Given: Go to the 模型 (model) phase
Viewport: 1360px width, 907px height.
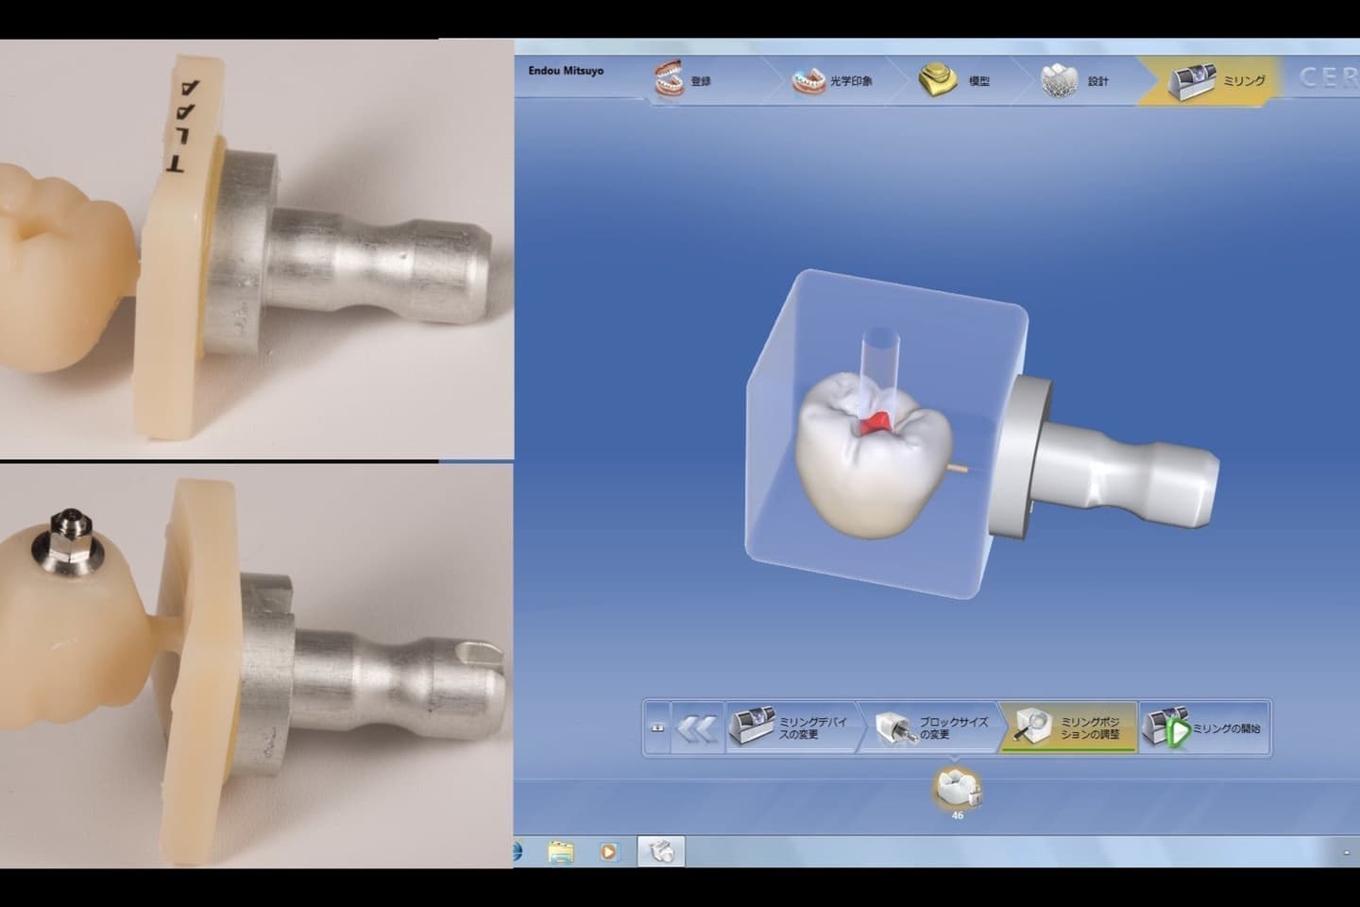Looking at the screenshot, I should coord(956,80).
